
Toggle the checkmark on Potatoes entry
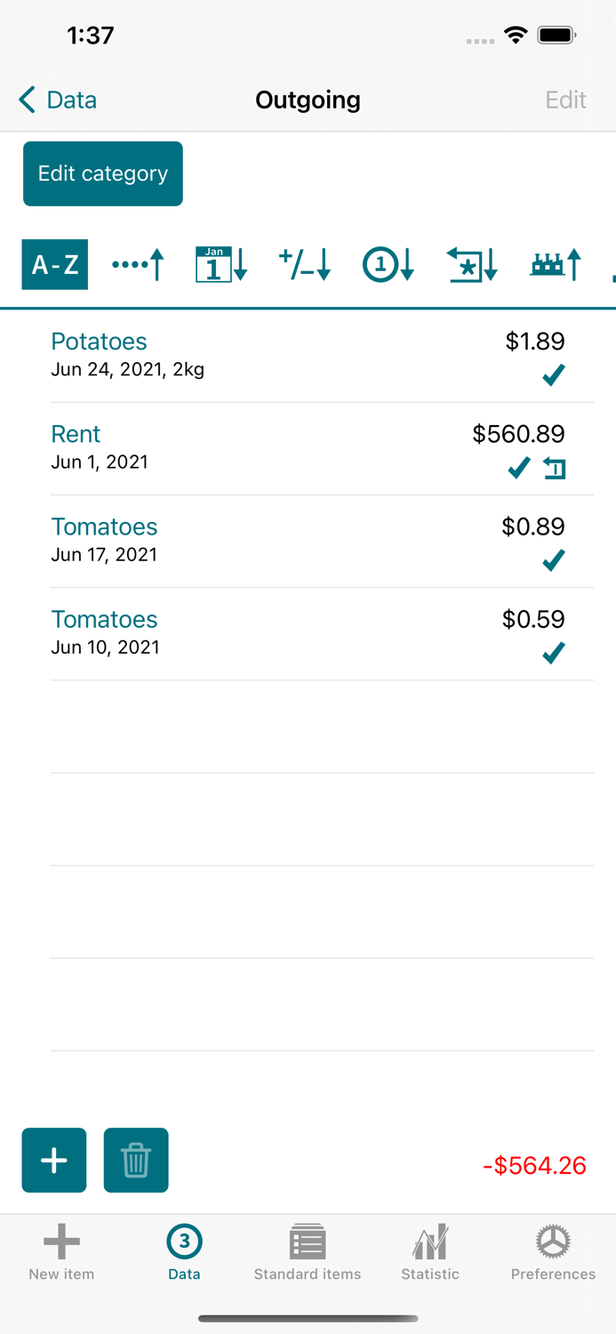coord(554,375)
